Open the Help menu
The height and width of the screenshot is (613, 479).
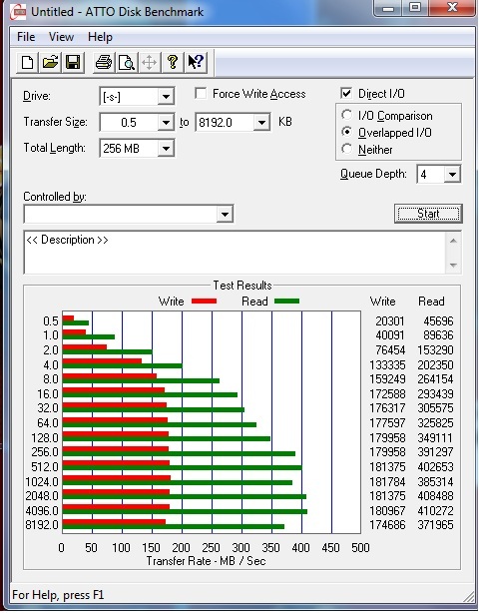[x=100, y=37]
